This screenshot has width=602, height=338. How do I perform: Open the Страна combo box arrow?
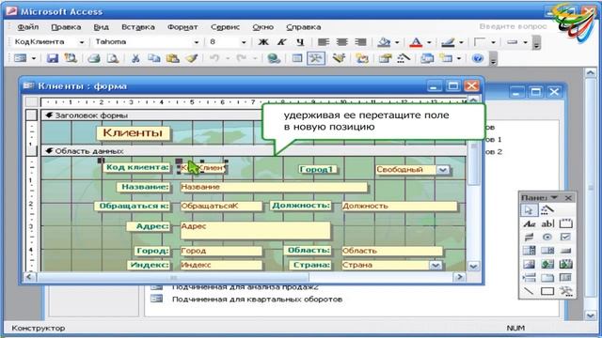pyautogui.click(x=436, y=265)
